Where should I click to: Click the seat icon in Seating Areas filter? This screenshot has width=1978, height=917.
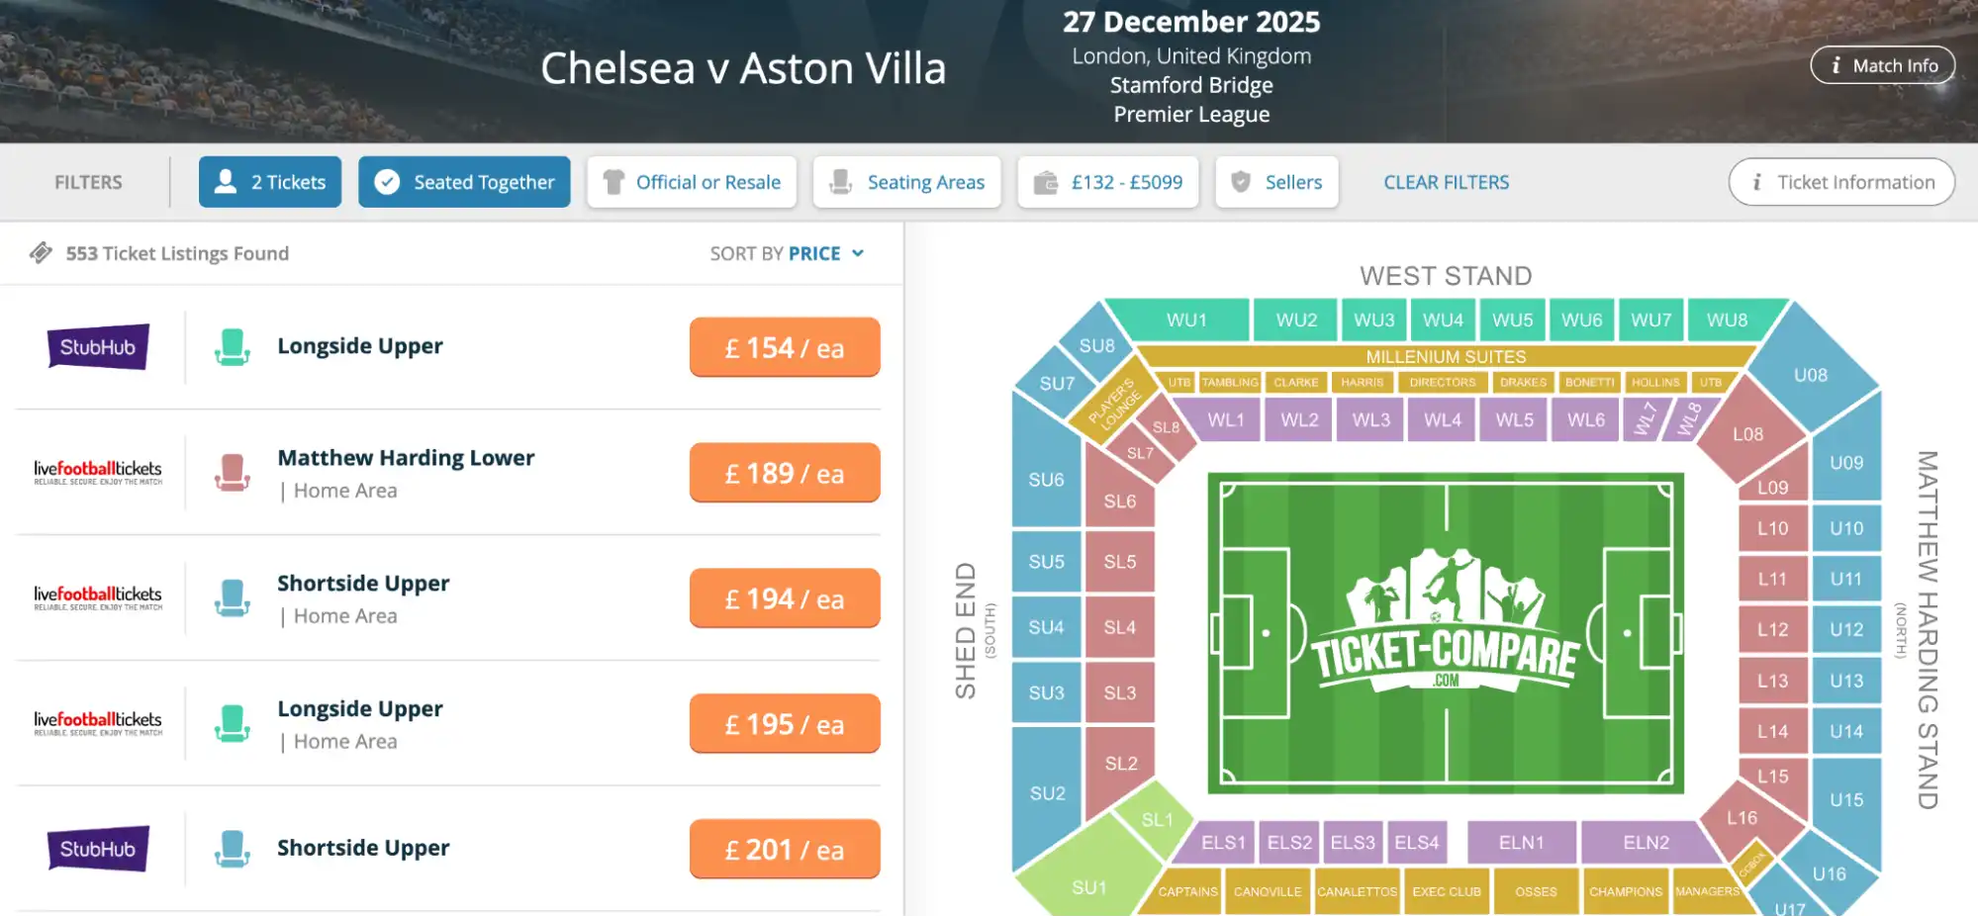point(841,181)
